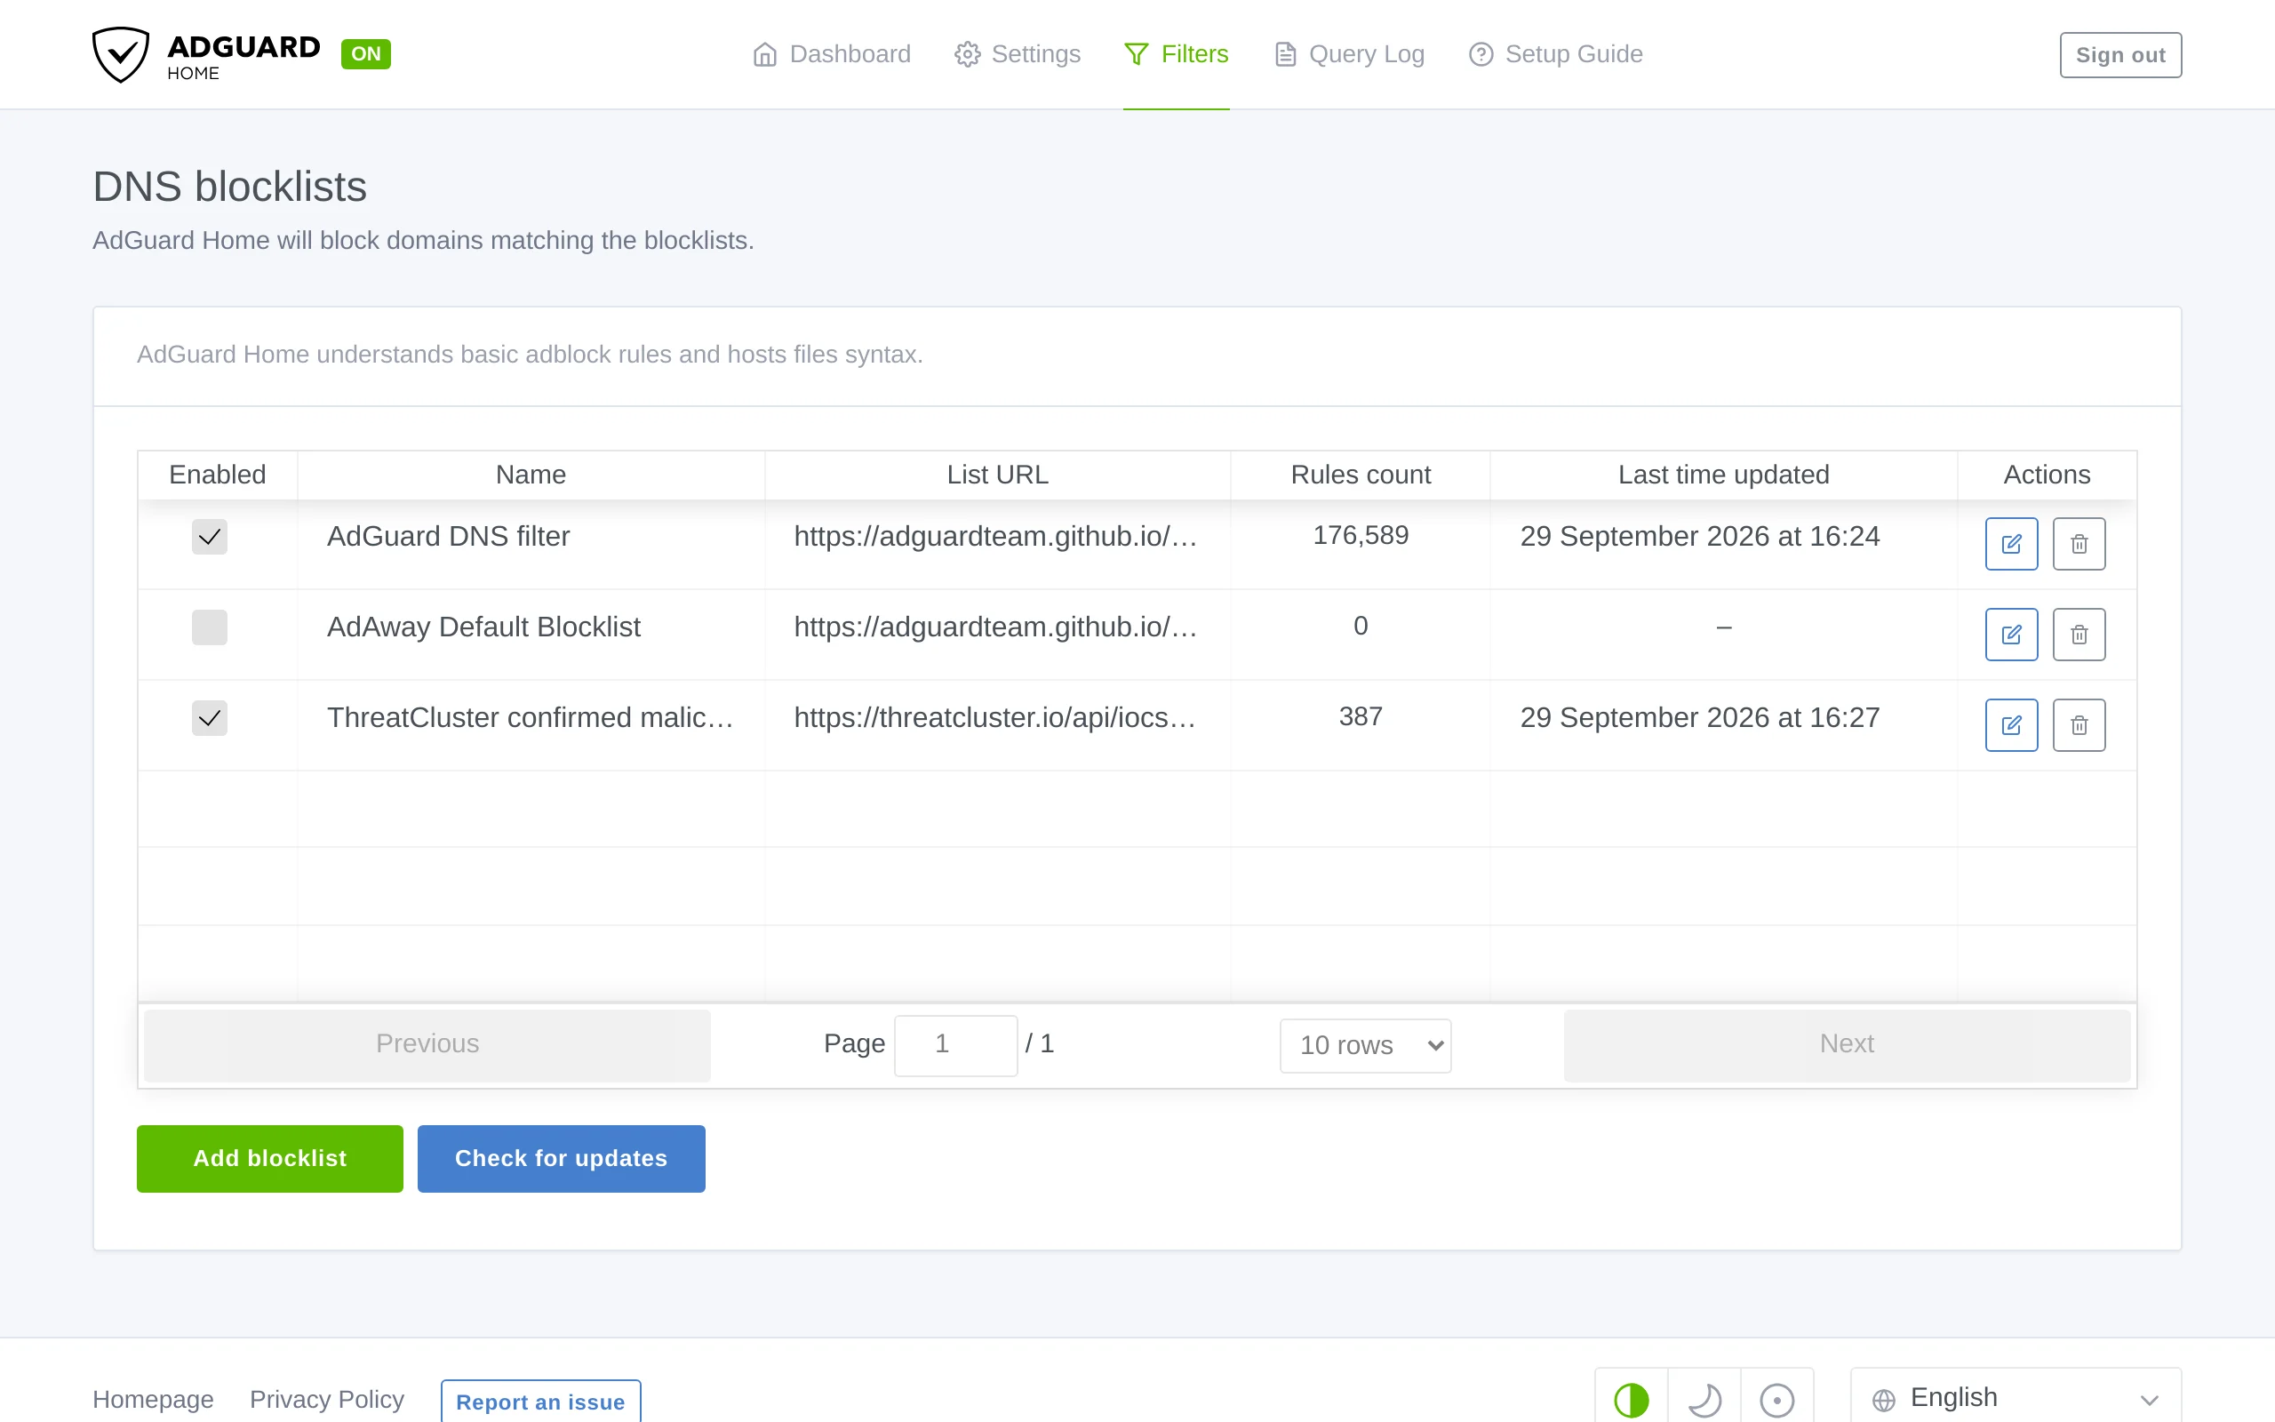This screenshot has height=1422, width=2275.
Task: Disable the AdGuard DNS filter checkbox
Action: 210,537
